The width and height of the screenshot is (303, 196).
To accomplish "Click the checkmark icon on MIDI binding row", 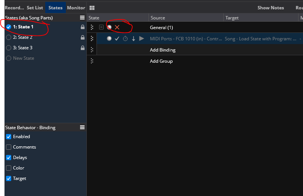I will 117,38.
